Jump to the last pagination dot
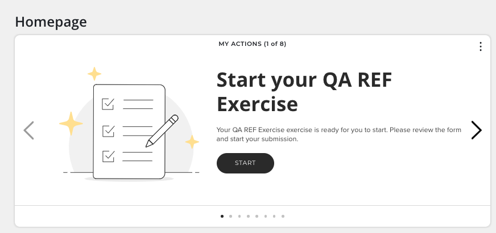496x233 pixels. (x=283, y=216)
